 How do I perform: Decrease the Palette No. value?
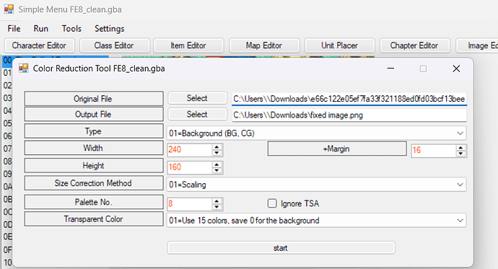coord(217,207)
